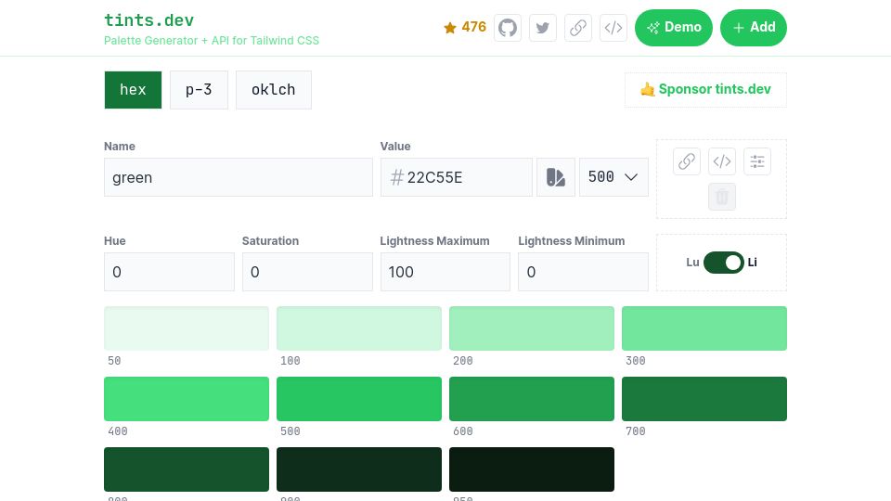Viewport: 891px width, 501px height.
Task: Click the star count 476
Action: (x=465, y=27)
